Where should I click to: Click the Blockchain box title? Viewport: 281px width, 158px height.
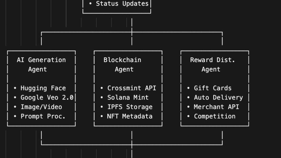pyautogui.click(x=122, y=60)
